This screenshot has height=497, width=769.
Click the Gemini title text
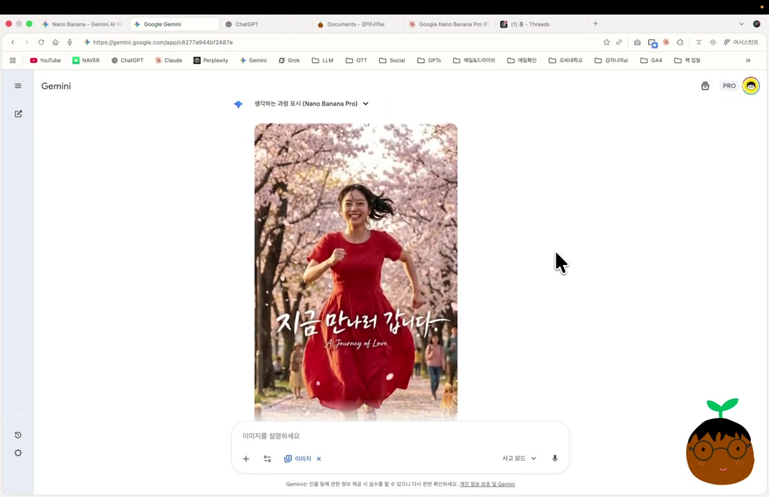(56, 86)
